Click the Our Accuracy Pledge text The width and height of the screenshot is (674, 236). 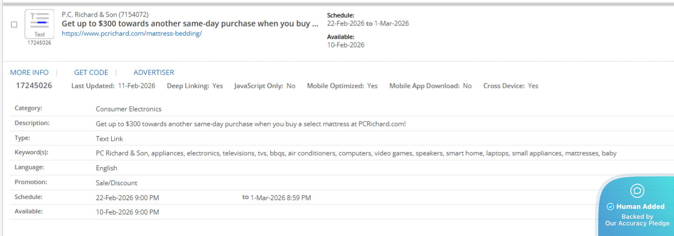(x=638, y=223)
